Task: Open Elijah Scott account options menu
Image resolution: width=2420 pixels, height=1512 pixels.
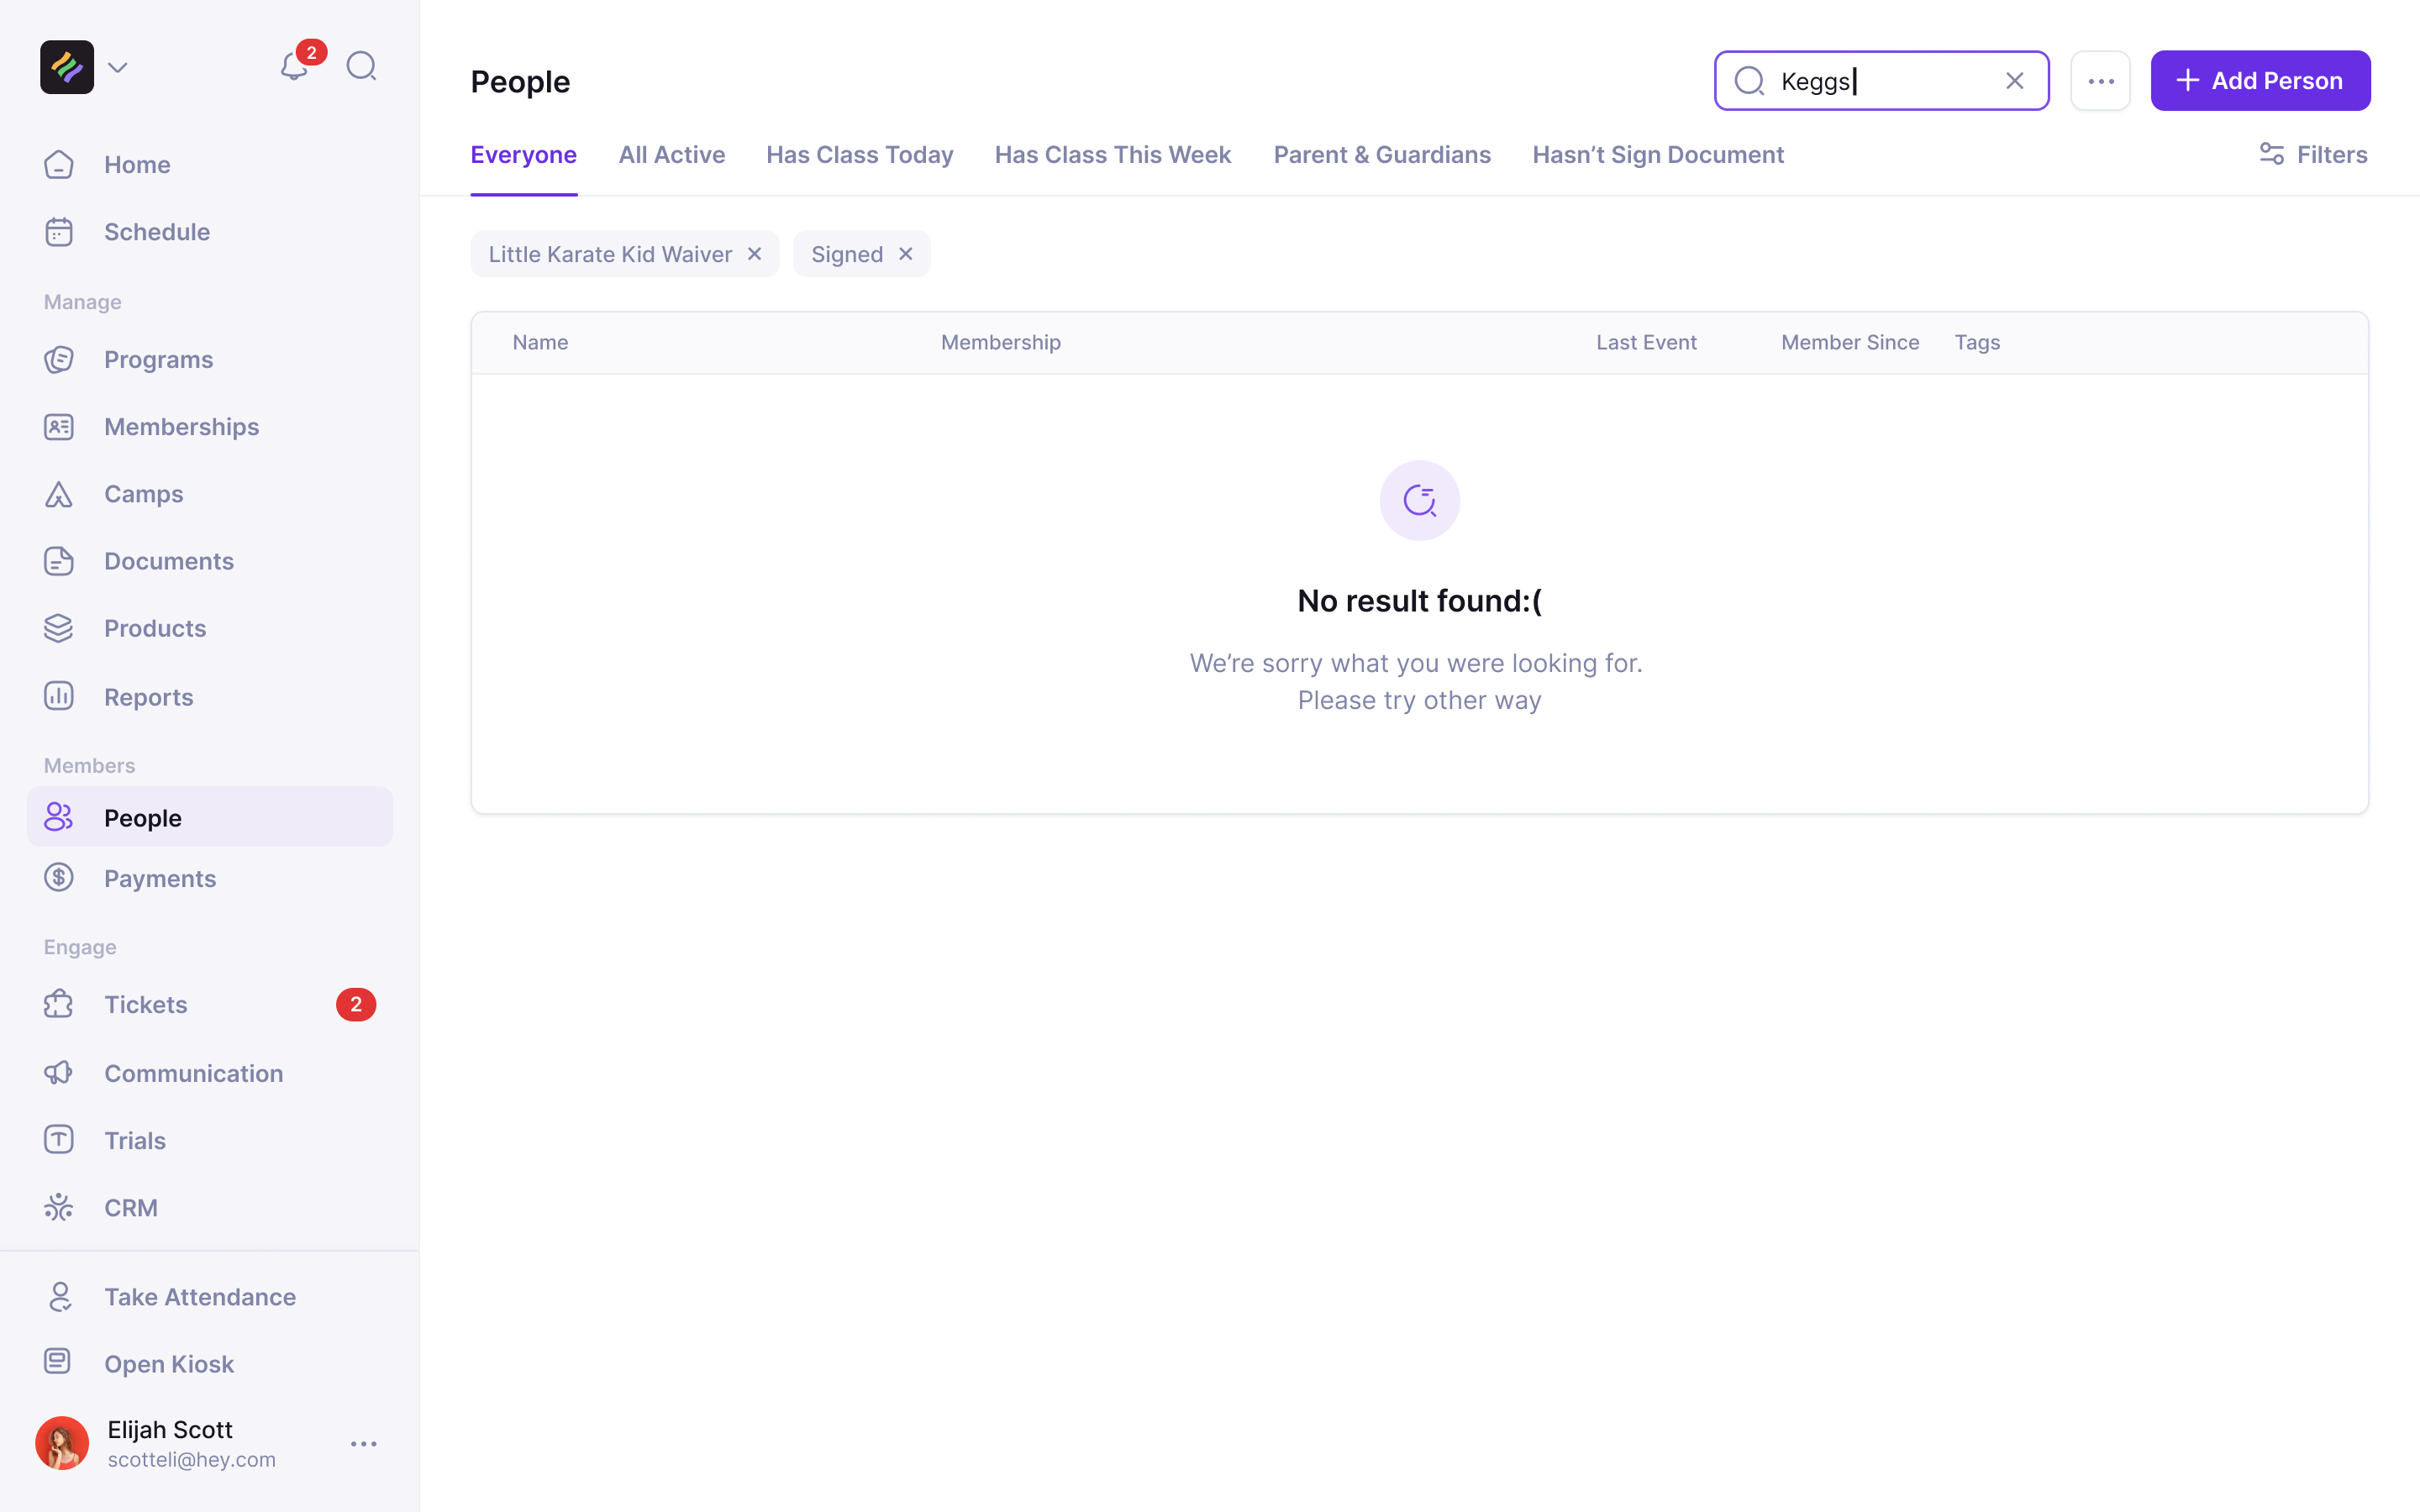Action: click(364, 1444)
